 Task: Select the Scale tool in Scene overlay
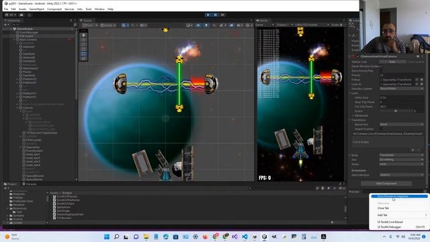(x=83, y=49)
